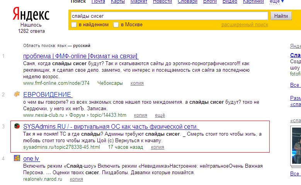Open topic/14433.htm breadcrumb link
Image resolution: width=301 pixels, height=185 pixels.
108,115
